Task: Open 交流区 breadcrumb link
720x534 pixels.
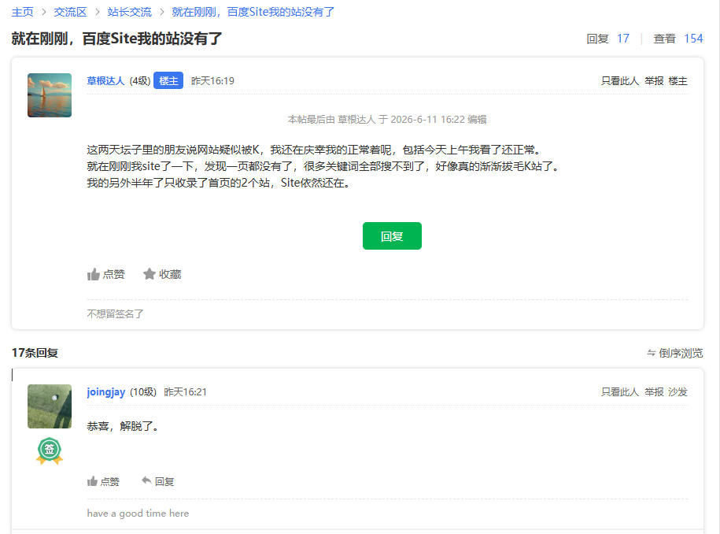Action: [70, 12]
